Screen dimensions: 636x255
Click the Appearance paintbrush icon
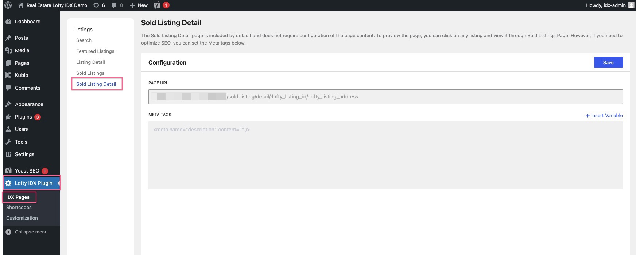(x=8, y=104)
